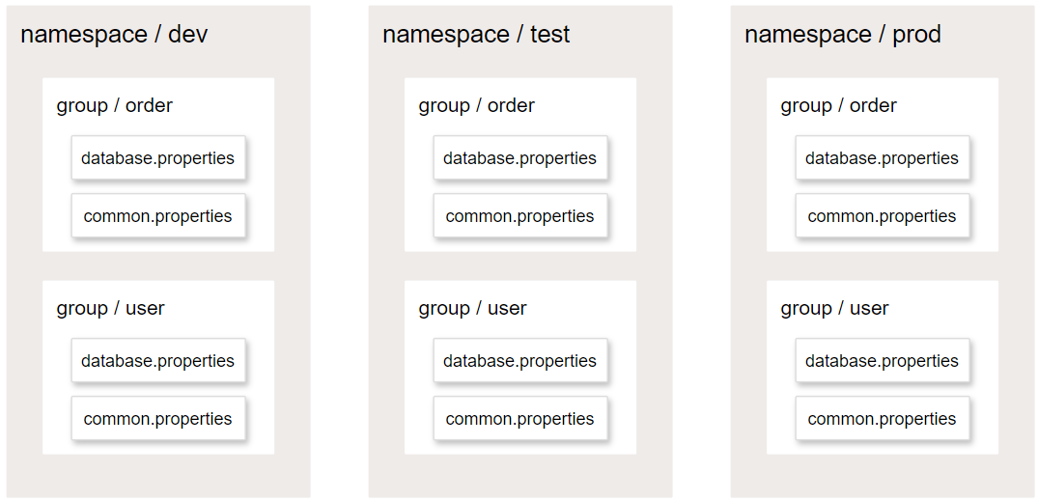Click group / order label under dev
The height and width of the screenshot is (501, 1038).
115,106
